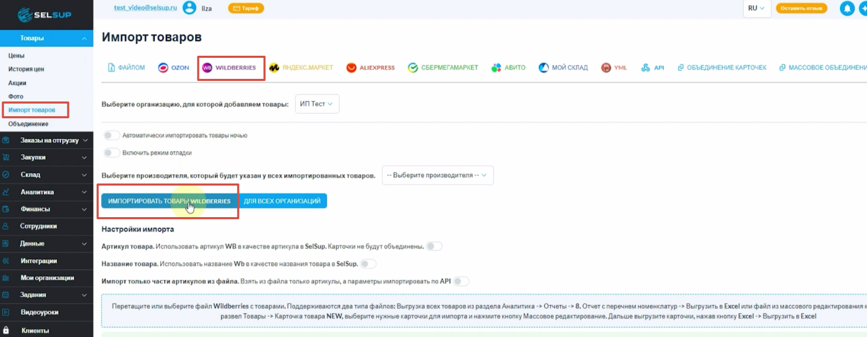Open the Объединение карточек tab
The width and height of the screenshot is (867, 337).
[722, 68]
